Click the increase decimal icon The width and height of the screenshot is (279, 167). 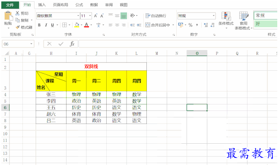click(206, 25)
